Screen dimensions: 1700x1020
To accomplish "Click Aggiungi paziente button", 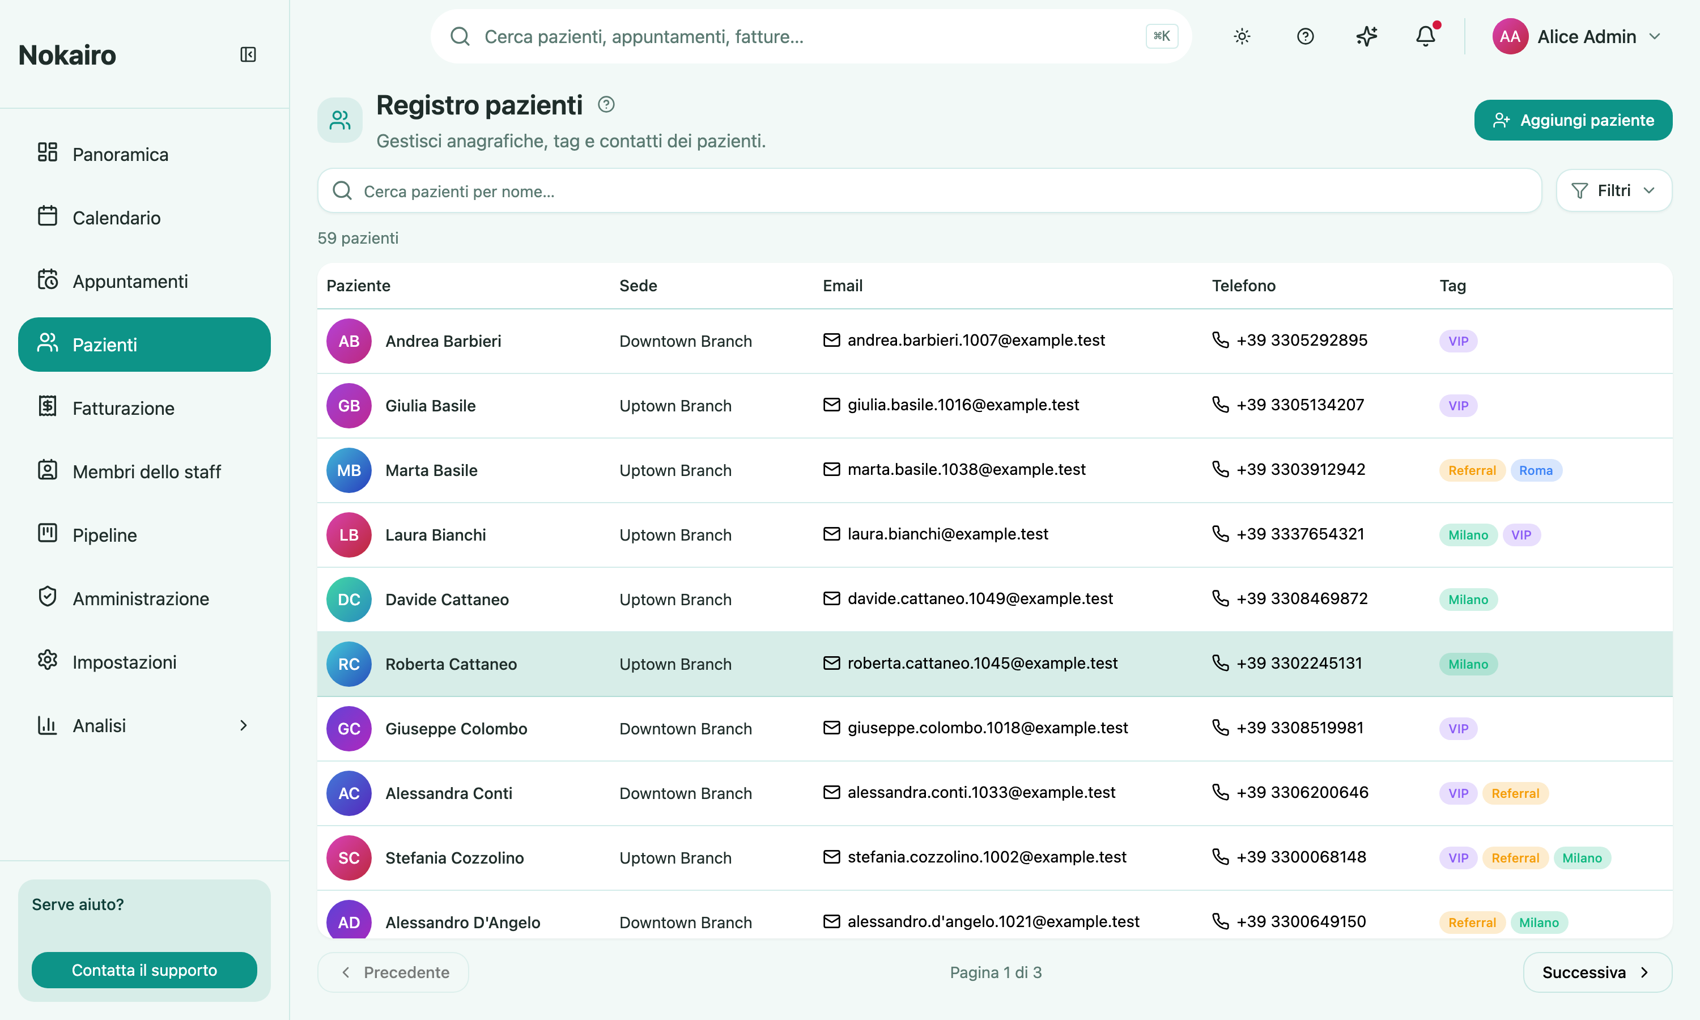I will click(1573, 120).
